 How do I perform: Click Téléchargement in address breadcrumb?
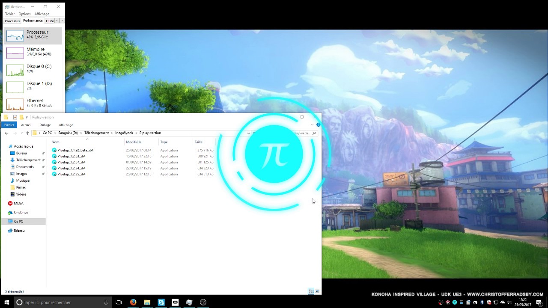(x=96, y=133)
